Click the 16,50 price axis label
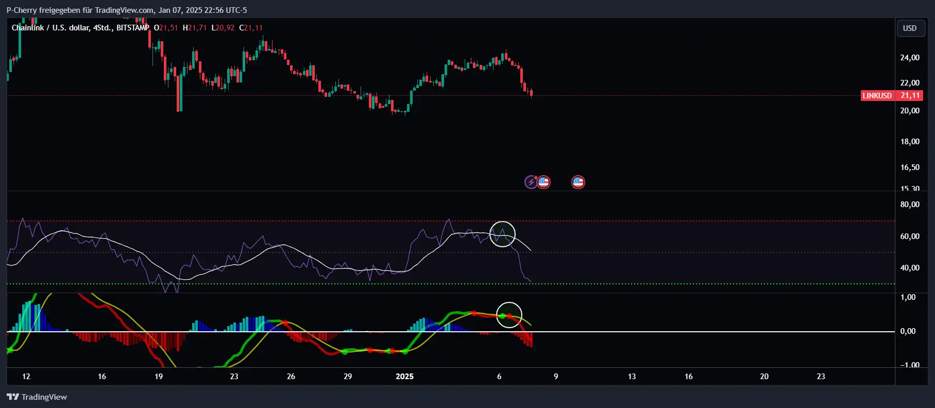 tap(910, 167)
